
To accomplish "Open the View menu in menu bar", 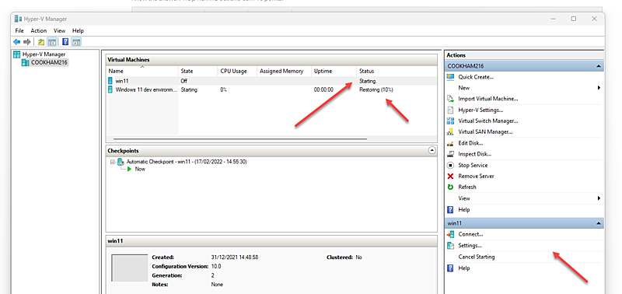I will point(60,30).
